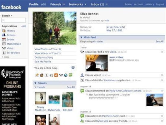
Task: Click the camera icon beside recorded video story
Action: pos(82,52)
